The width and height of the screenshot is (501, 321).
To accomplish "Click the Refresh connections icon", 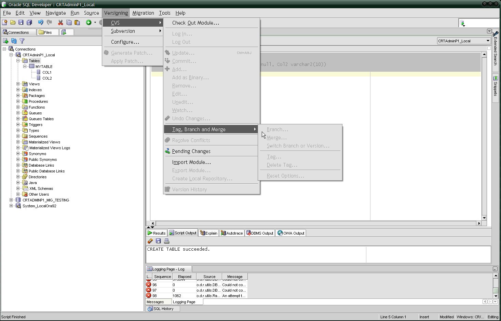I will 14,41.
